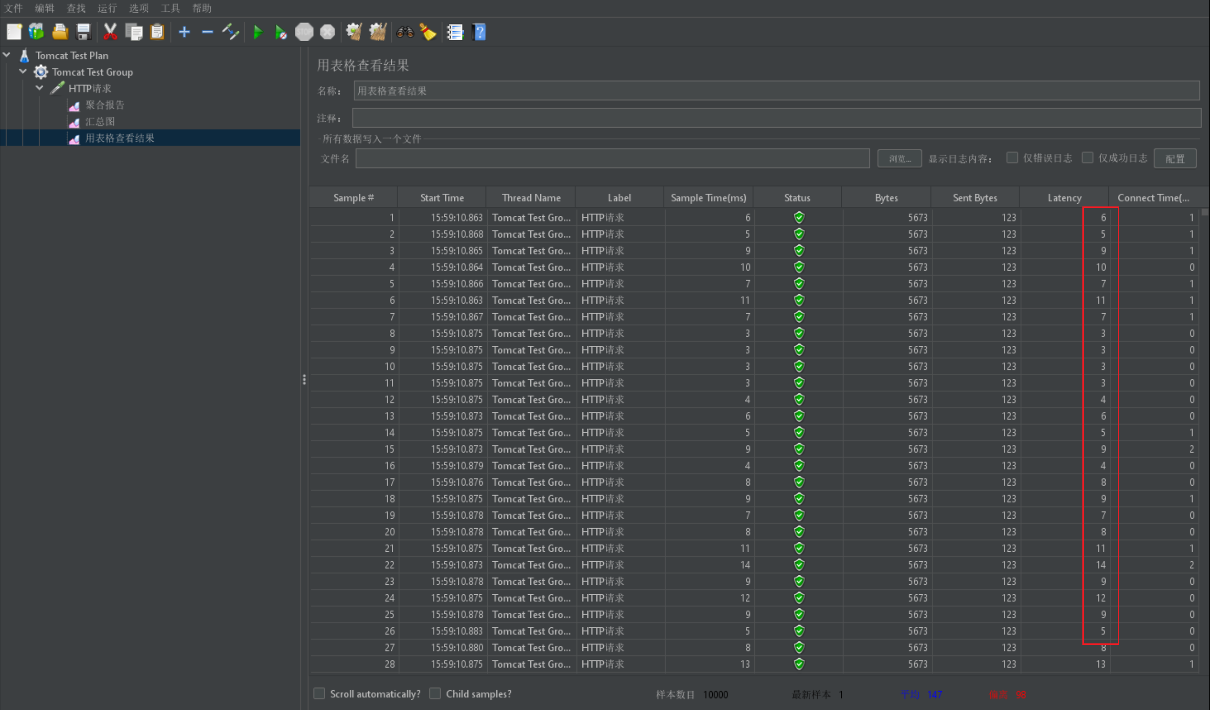
Task: Open the 运行 menu
Action: point(107,8)
